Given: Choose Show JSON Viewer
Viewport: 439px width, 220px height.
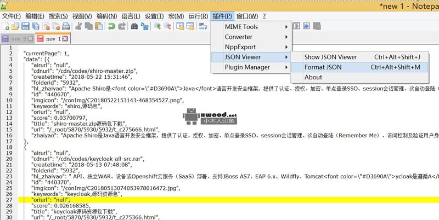Looking at the screenshot, I should click(x=359, y=57).
